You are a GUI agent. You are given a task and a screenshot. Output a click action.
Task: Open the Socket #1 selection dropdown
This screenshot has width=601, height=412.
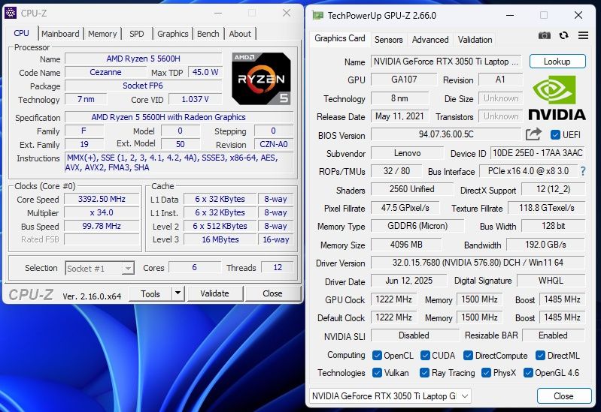coord(99,268)
